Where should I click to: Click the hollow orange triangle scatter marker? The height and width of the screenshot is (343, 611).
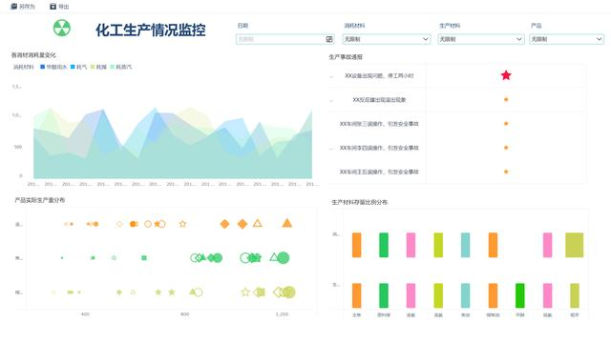point(257,223)
